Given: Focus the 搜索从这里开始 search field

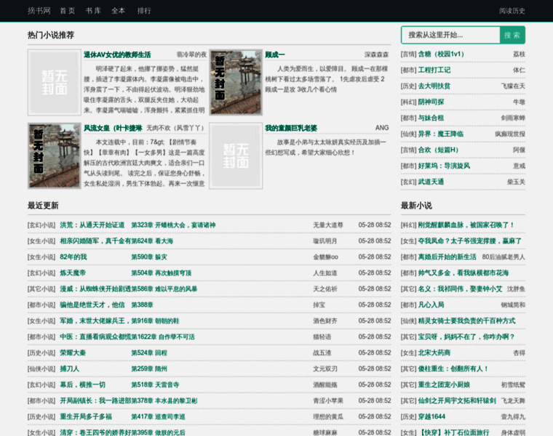Looking at the screenshot, I should pyautogui.click(x=450, y=35).
